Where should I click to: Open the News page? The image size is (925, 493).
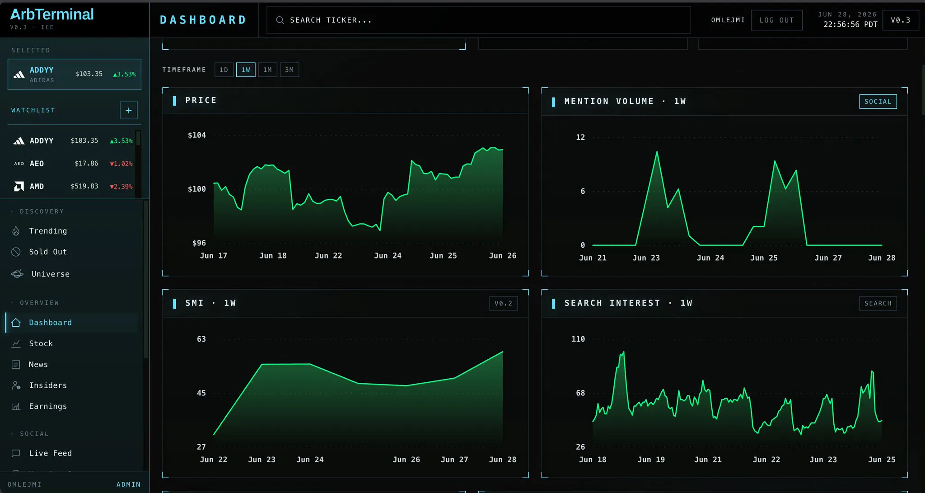click(38, 364)
